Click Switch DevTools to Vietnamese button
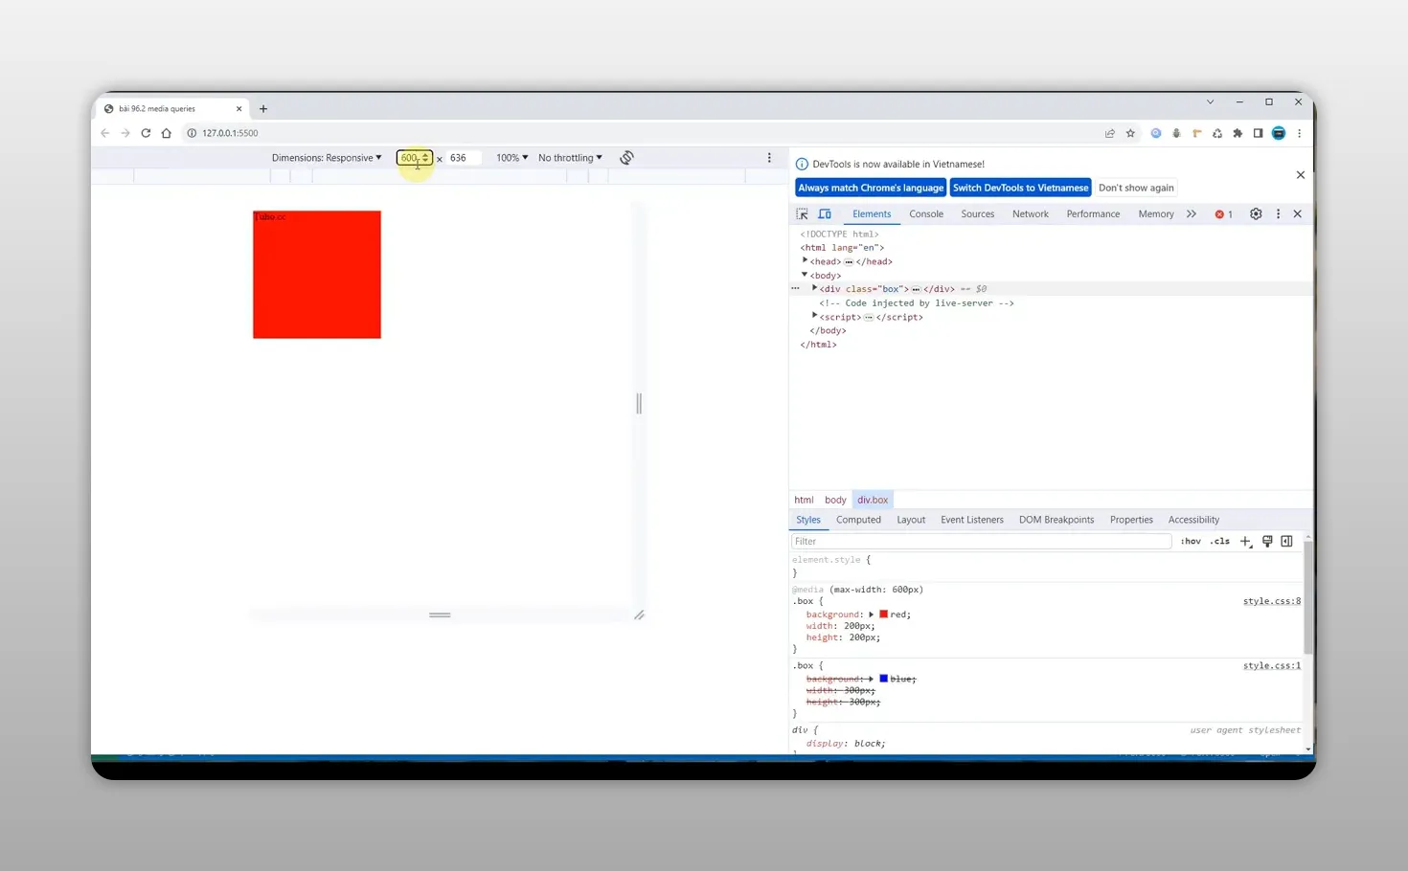 [1021, 188]
